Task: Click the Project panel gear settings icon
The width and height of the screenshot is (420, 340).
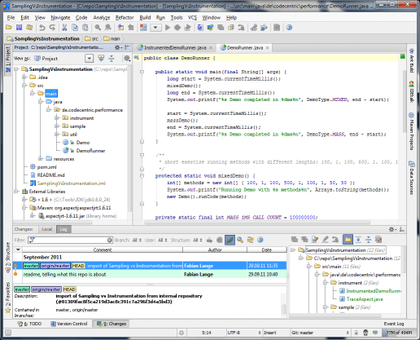Action: [x=118, y=47]
